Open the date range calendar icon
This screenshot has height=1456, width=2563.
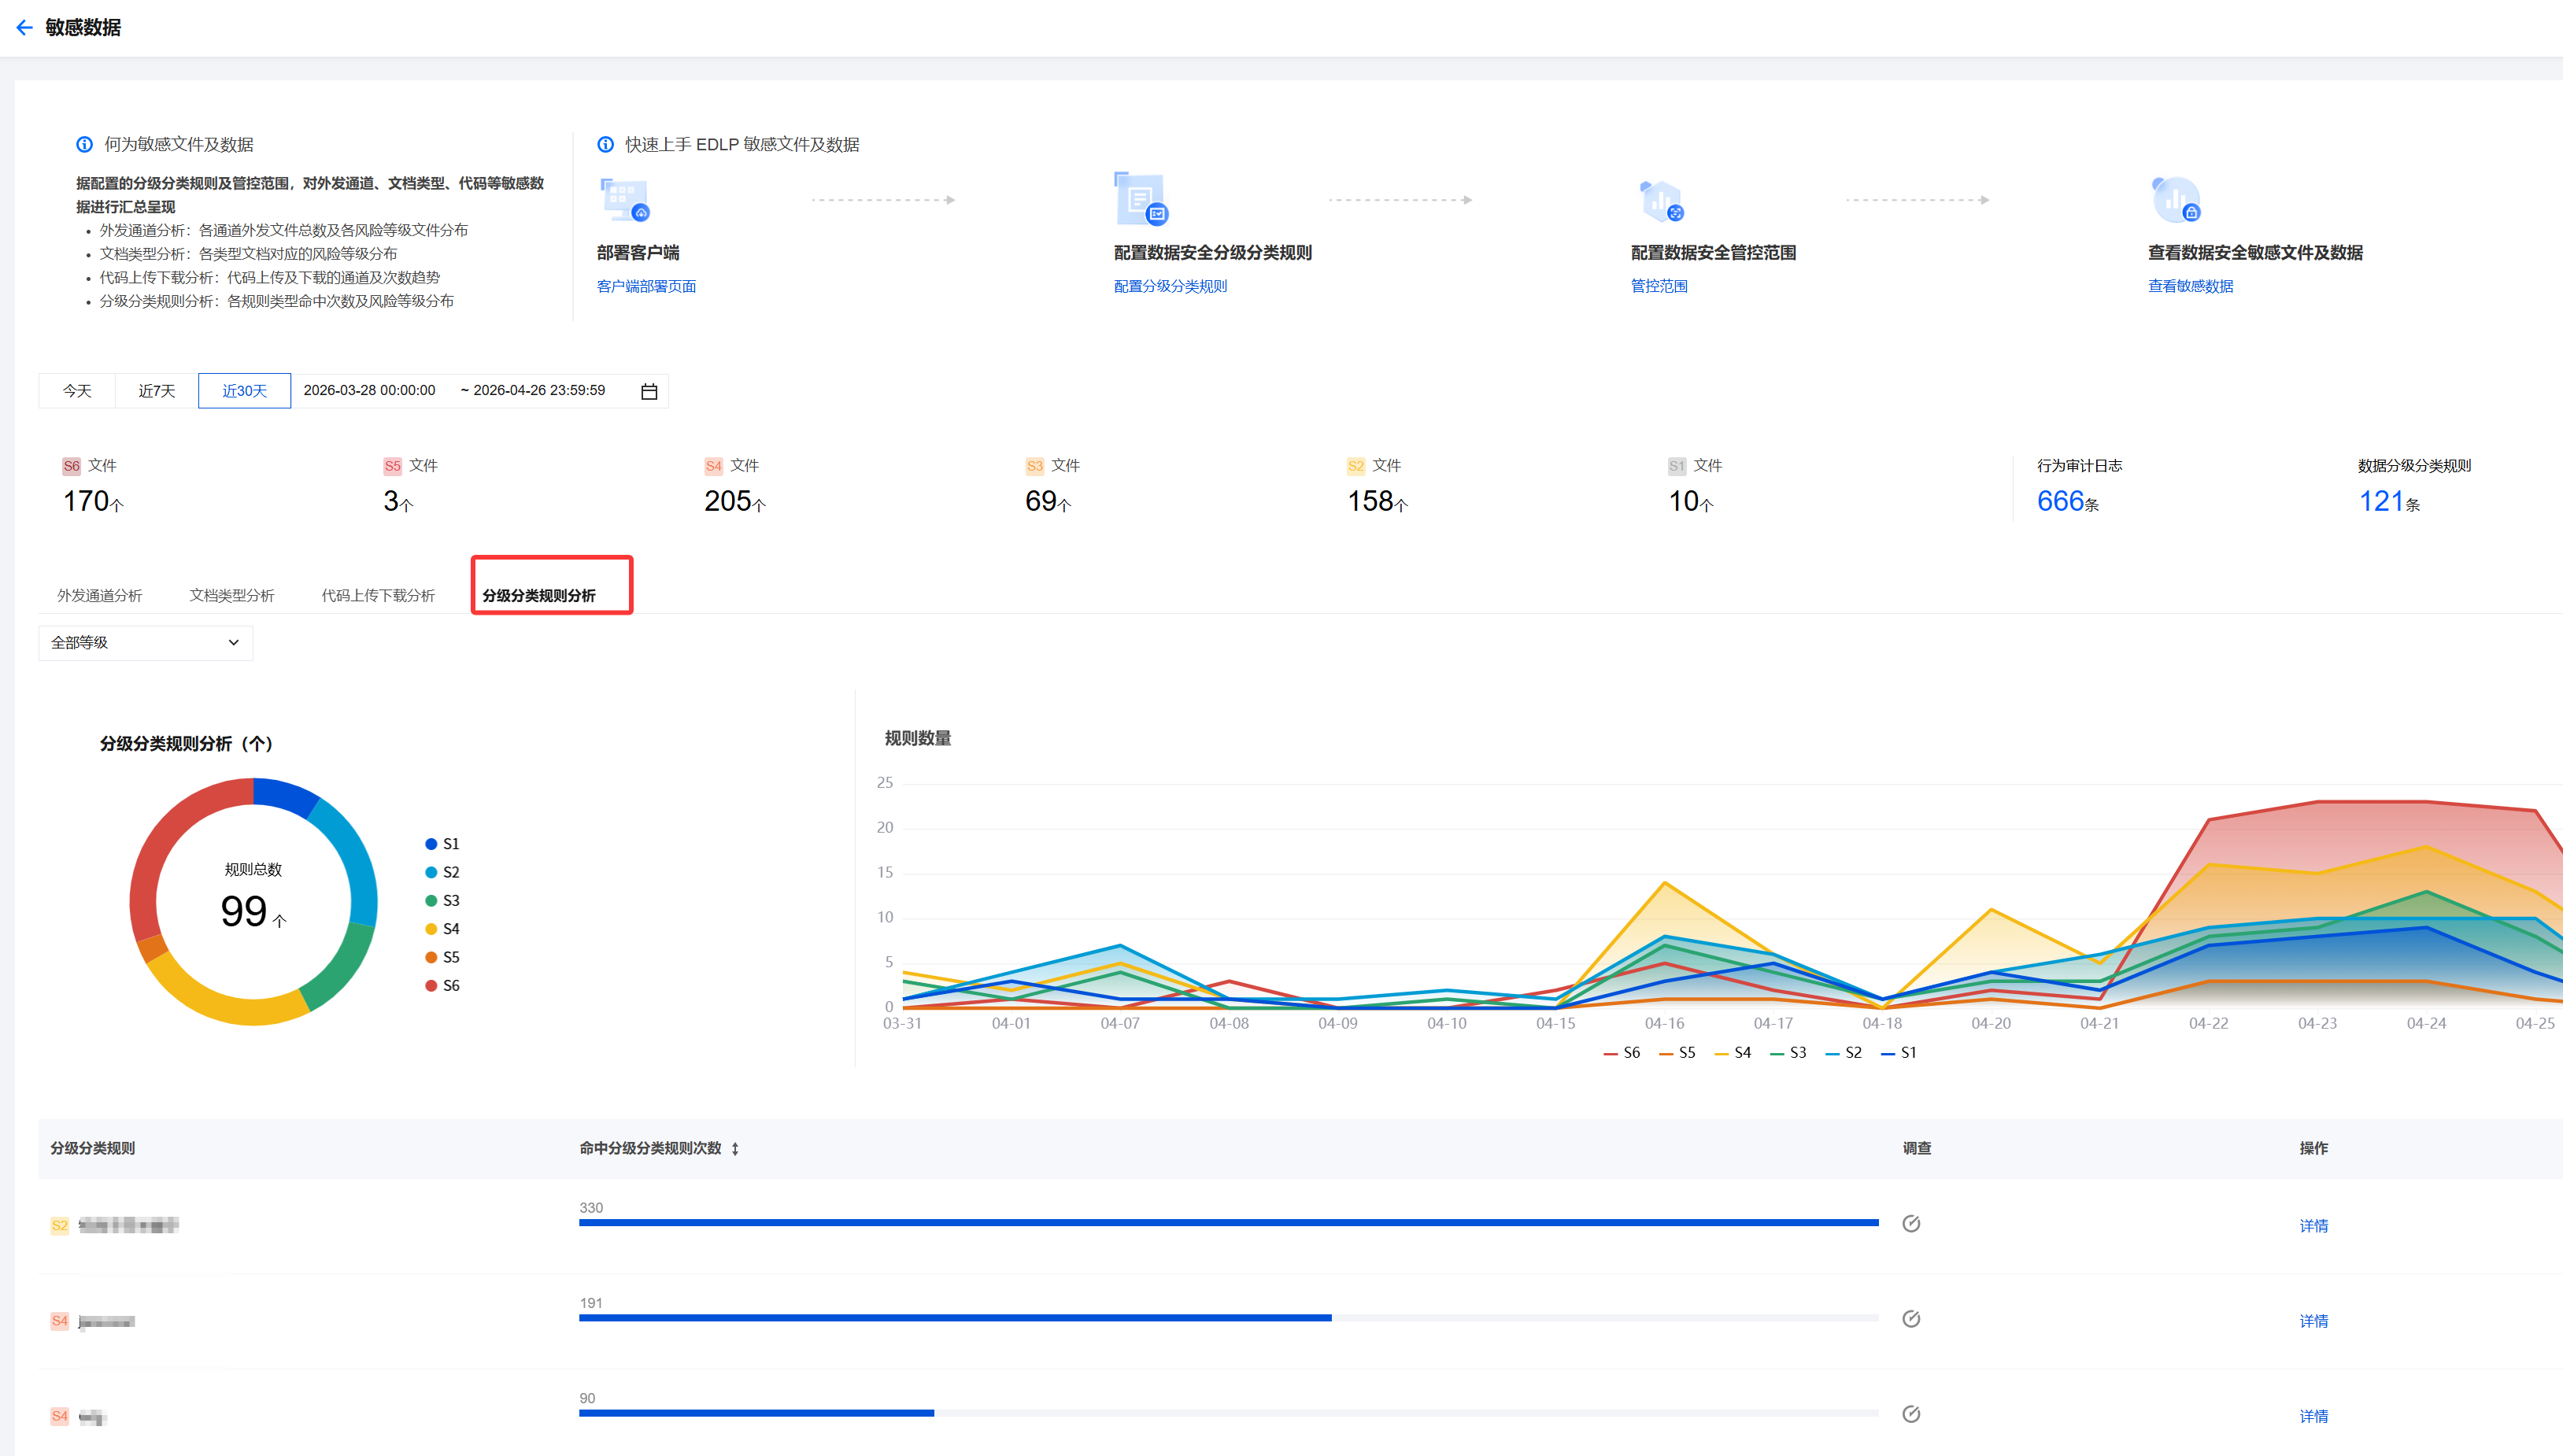coord(649,391)
